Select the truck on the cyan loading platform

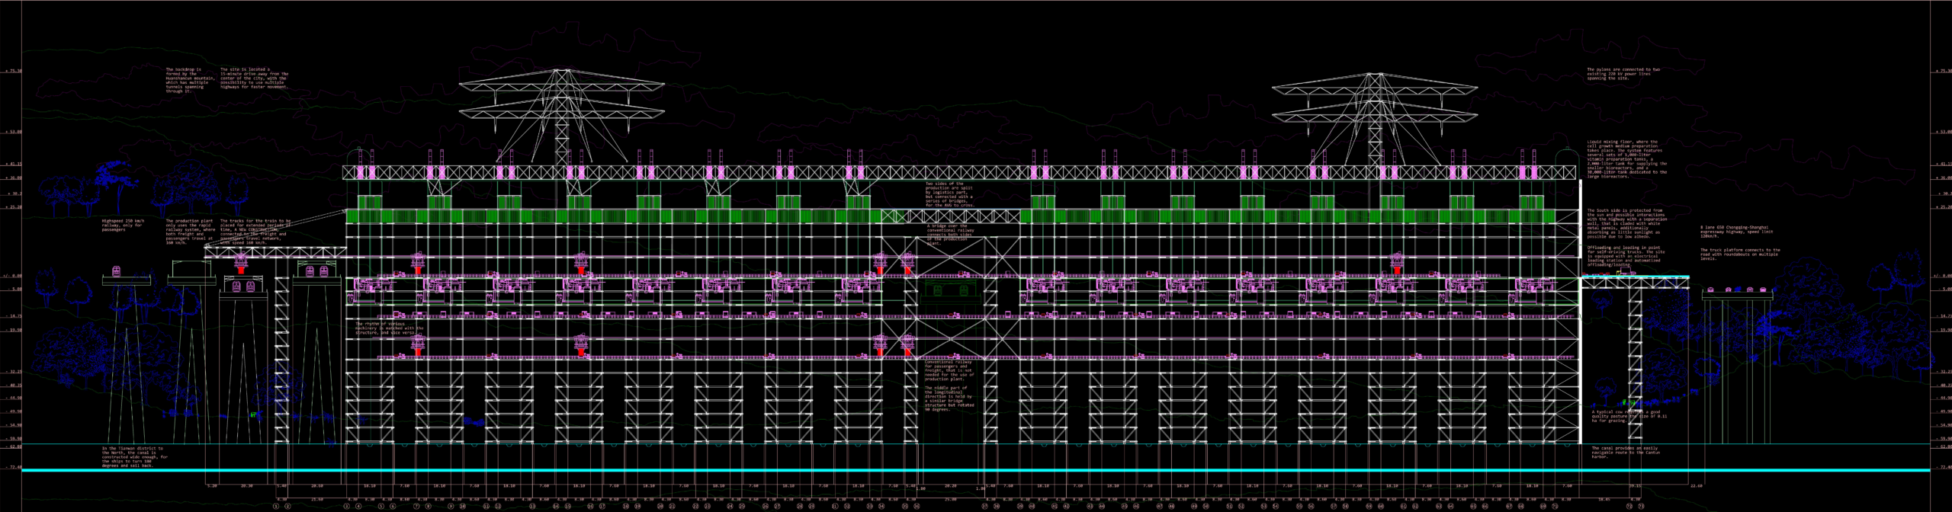[1626, 272]
